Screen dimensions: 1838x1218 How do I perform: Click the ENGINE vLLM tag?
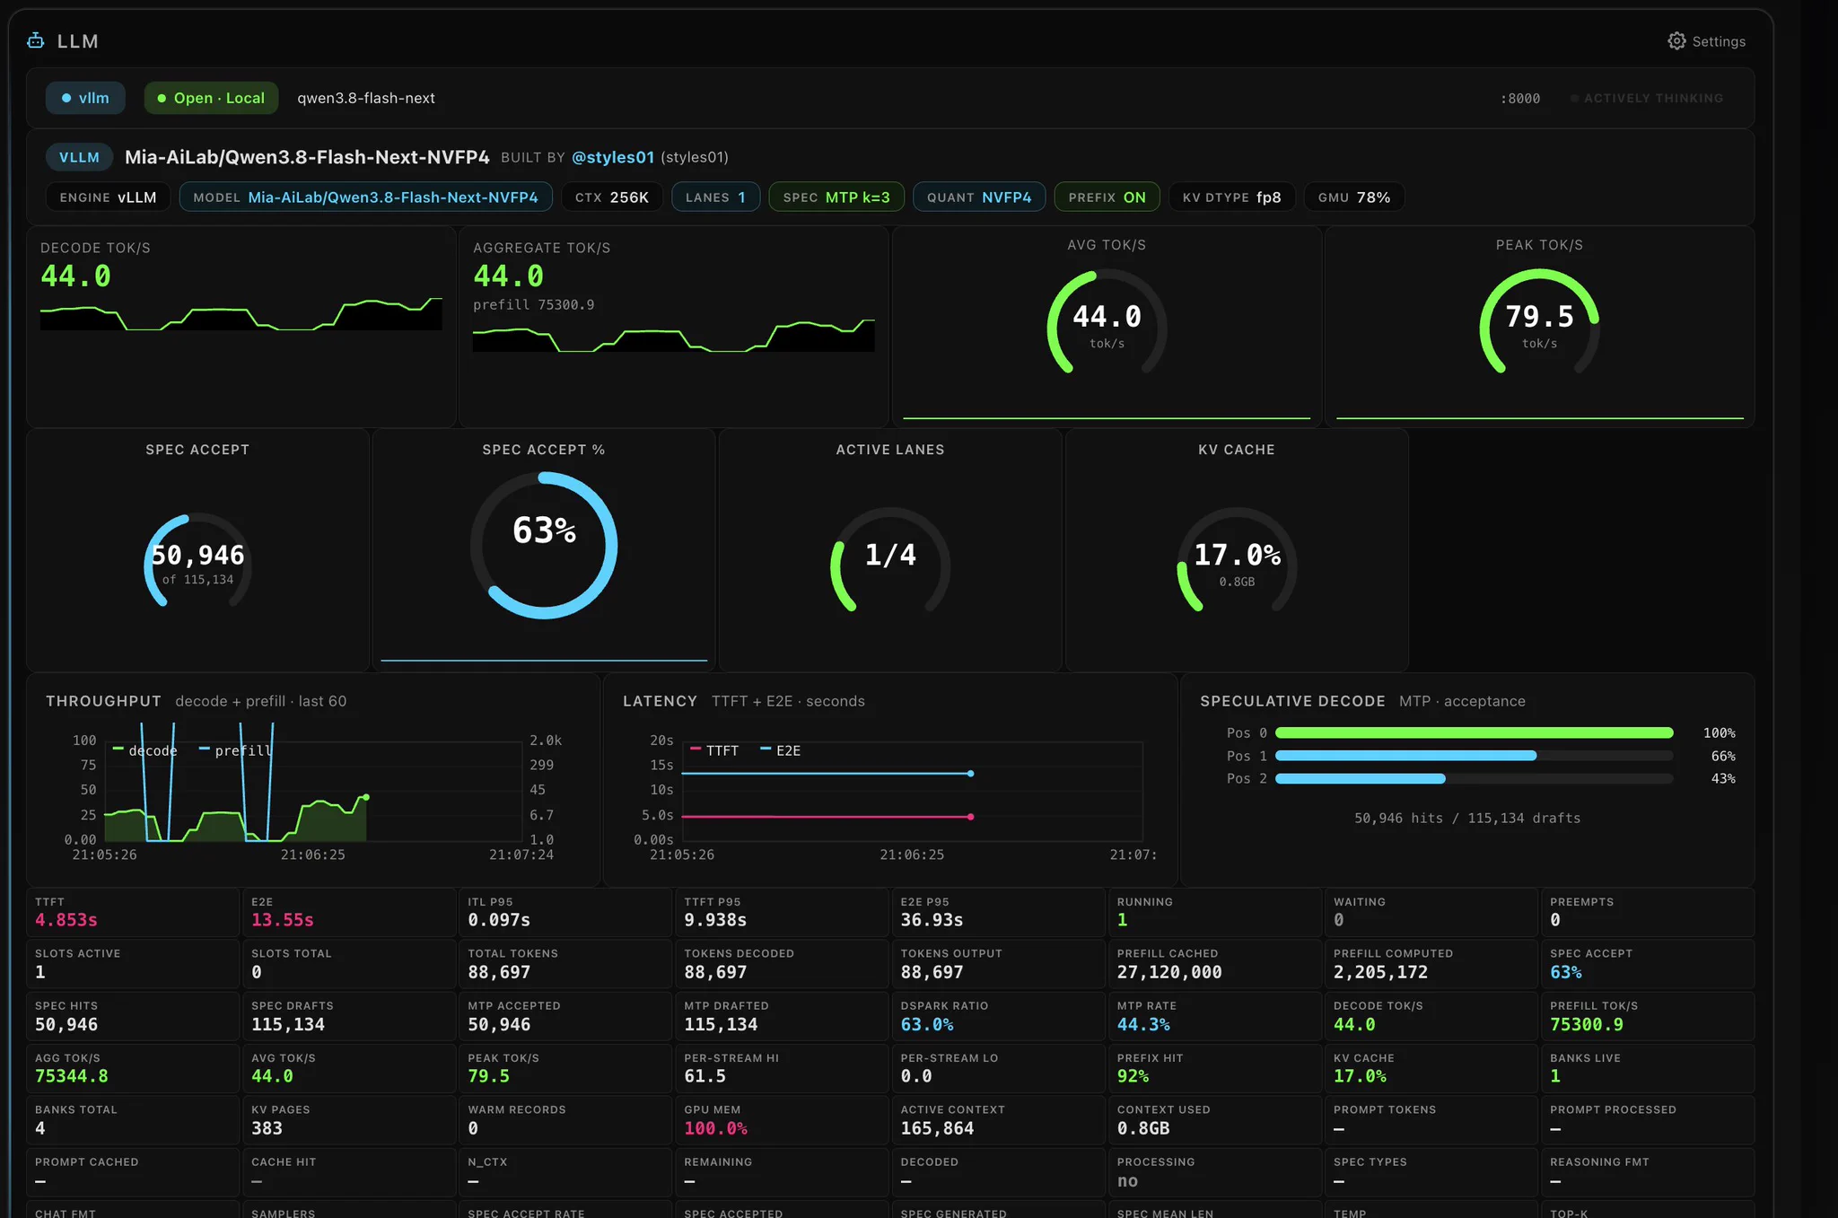[x=108, y=197]
